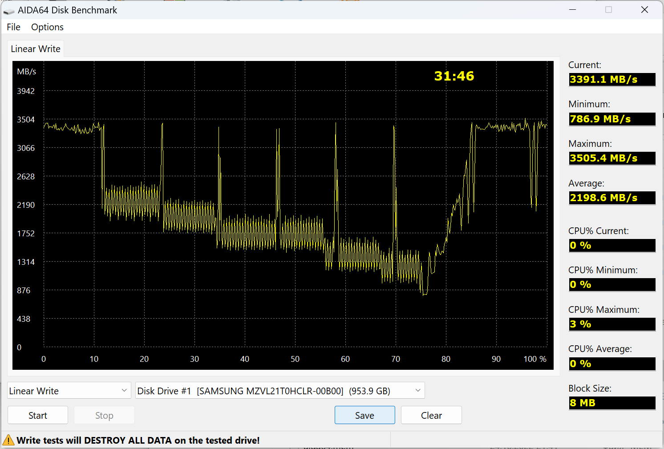Minimize the AIDA64 Disk Benchmark window
This screenshot has height=449, width=664.
tap(573, 10)
